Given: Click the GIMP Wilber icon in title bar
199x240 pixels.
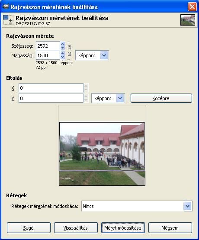Looking at the screenshot, I should pos(6,6).
